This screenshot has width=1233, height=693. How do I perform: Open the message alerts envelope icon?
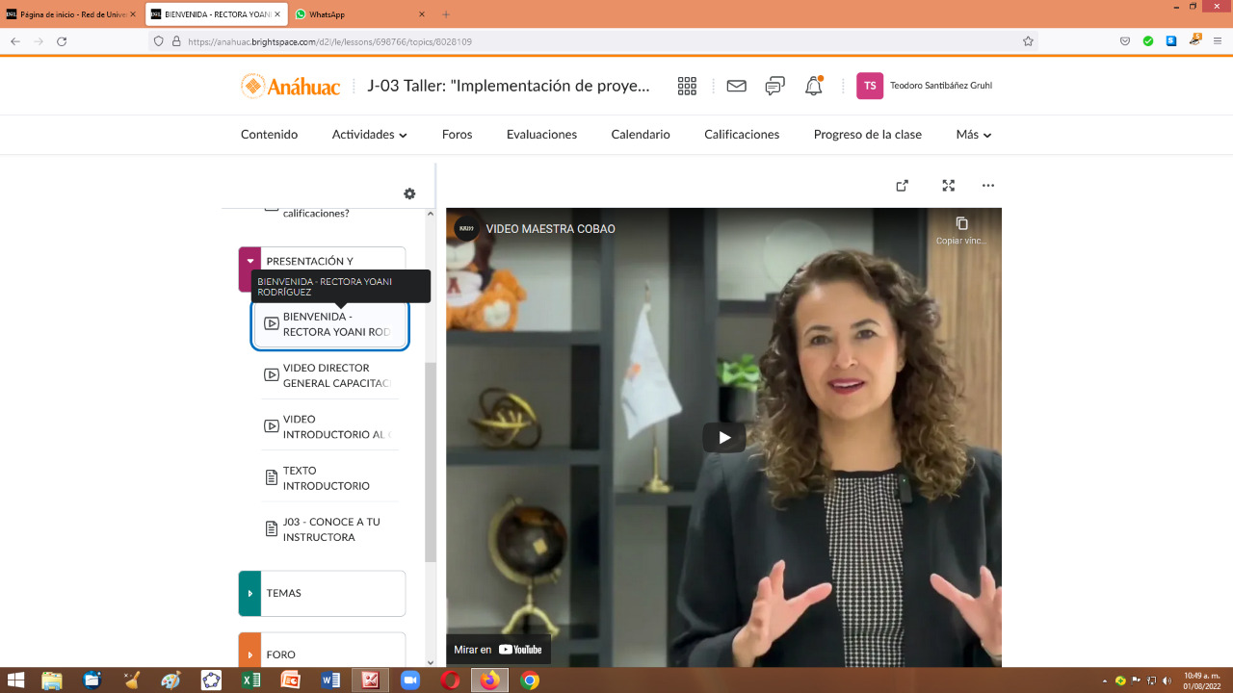pos(736,86)
